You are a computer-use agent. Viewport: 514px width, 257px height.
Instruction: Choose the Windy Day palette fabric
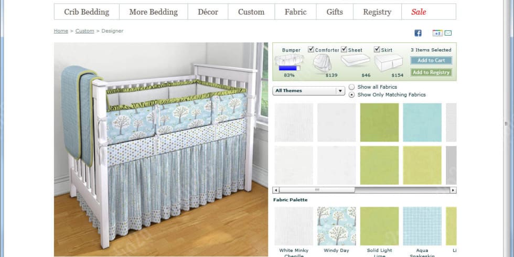(x=336, y=226)
